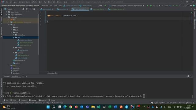Add a new terminal session tab
The image size is (196, 110).
click(23, 76)
